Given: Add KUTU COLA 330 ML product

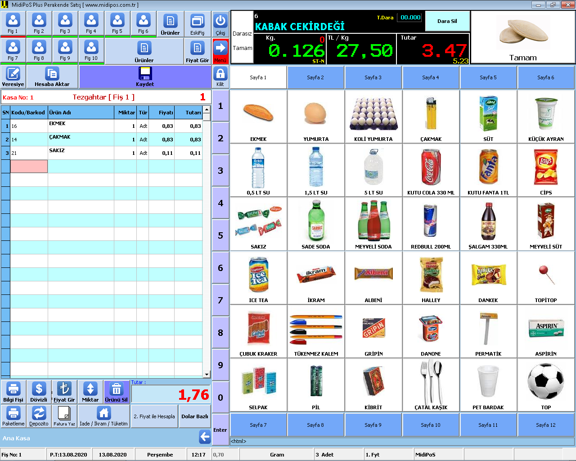Looking at the screenshot, I should [x=431, y=170].
